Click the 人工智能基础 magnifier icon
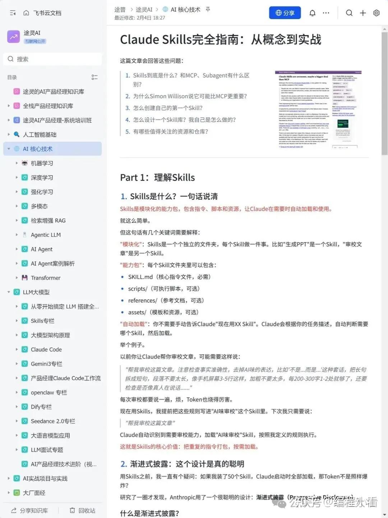 click(17, 135)
